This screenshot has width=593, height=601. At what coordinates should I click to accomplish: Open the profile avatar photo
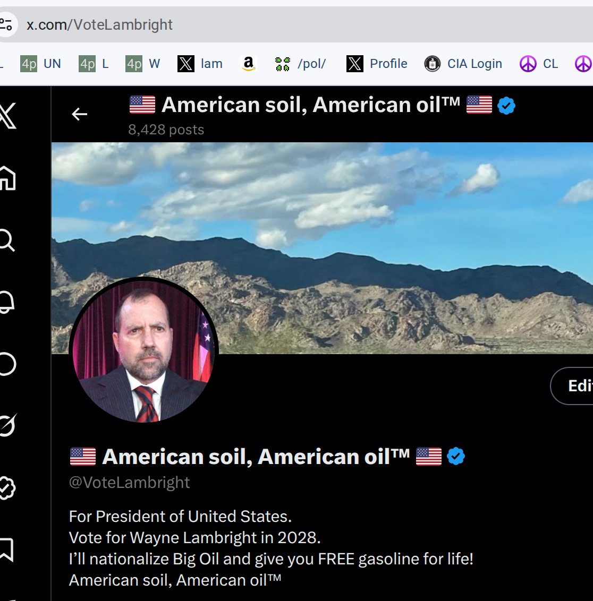click(144, 351)
